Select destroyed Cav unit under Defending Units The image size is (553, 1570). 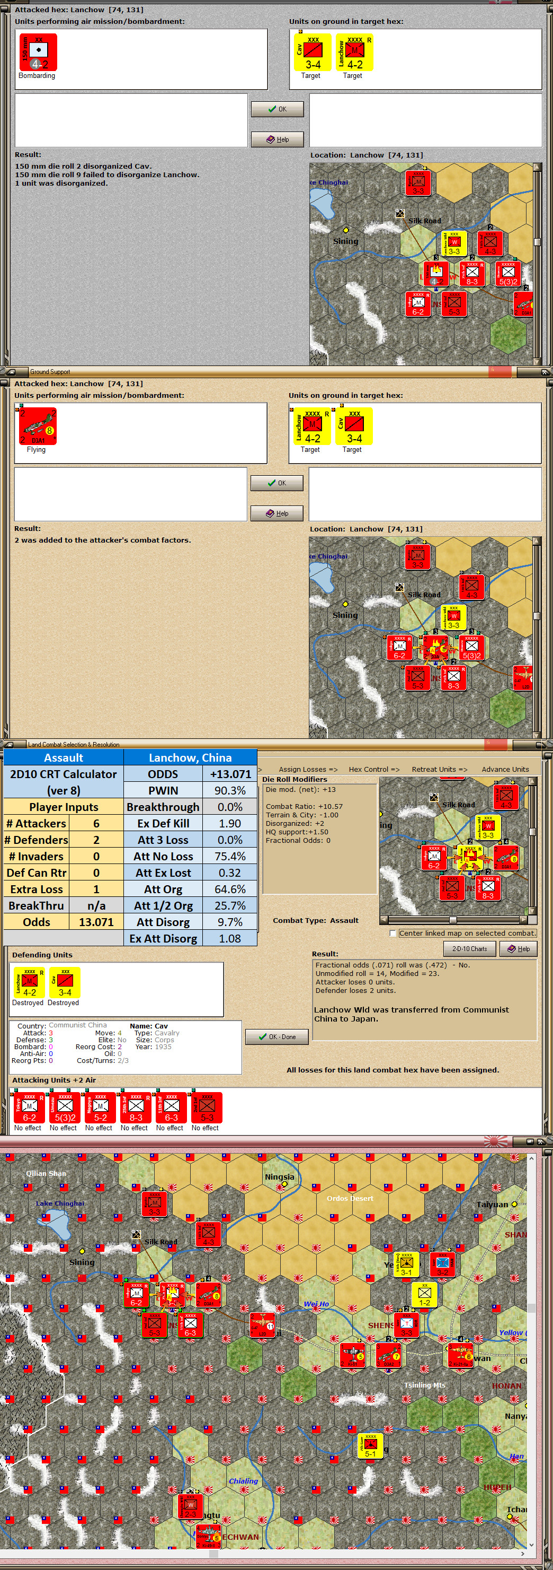pyautogui.click(x=65, y=982)
